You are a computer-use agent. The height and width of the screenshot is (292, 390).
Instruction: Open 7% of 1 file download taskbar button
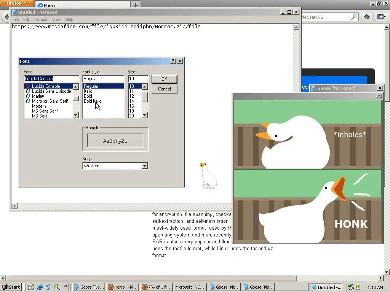157,287
